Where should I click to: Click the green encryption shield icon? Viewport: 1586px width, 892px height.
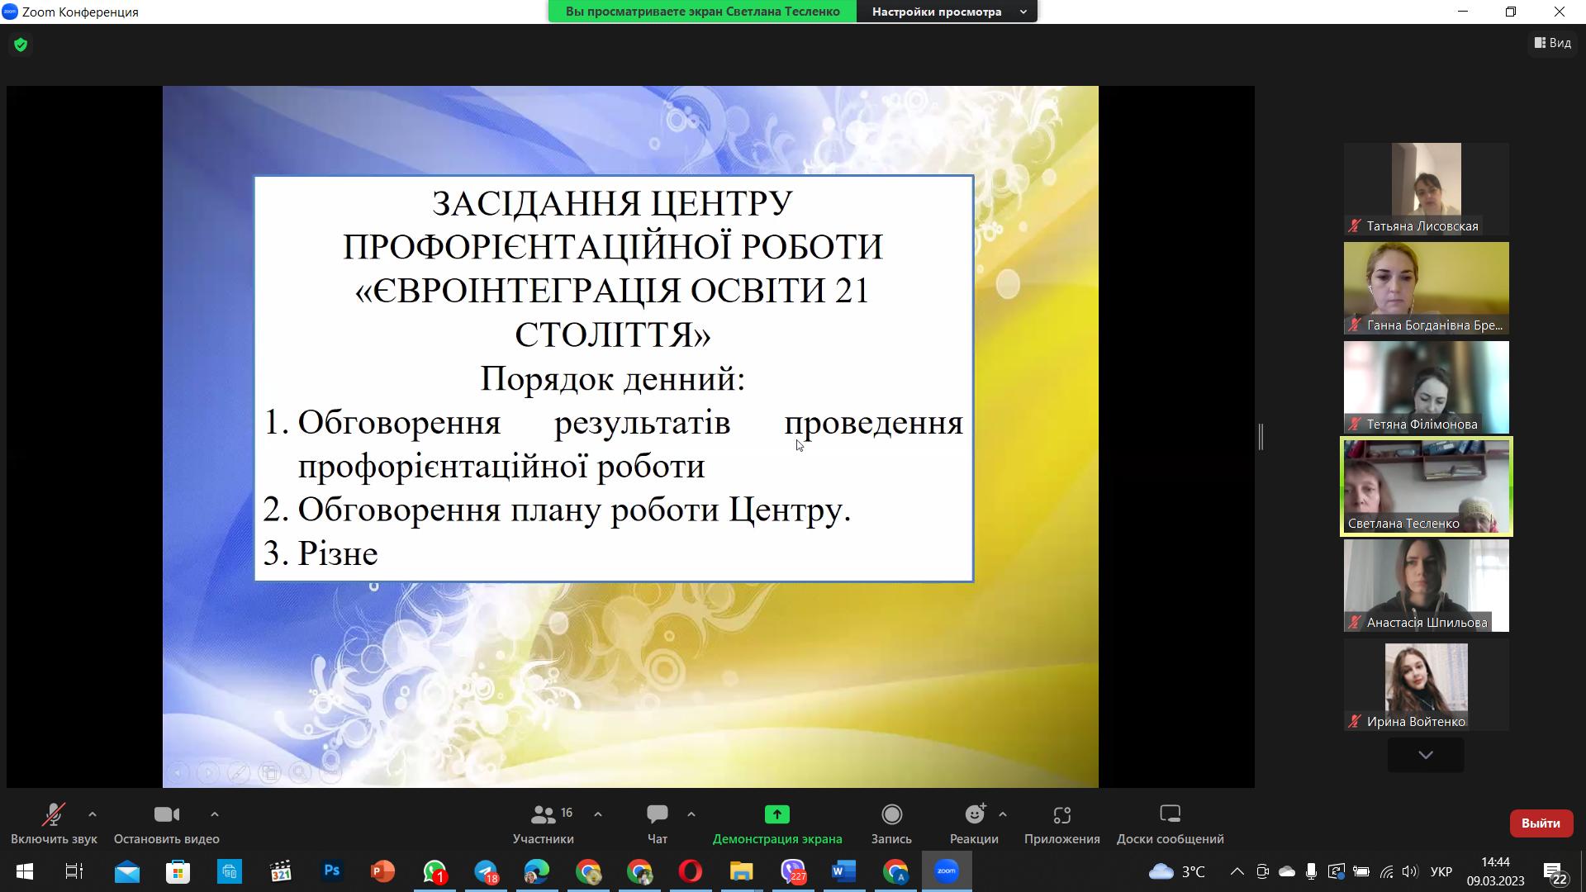[21, 45]
